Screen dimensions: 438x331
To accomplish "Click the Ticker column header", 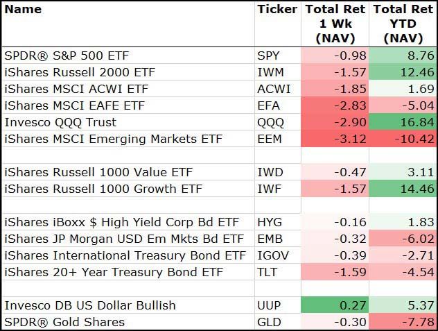I will [277, 10].
